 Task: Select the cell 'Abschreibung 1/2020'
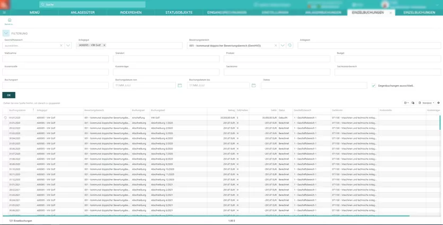tap(162, 123)
